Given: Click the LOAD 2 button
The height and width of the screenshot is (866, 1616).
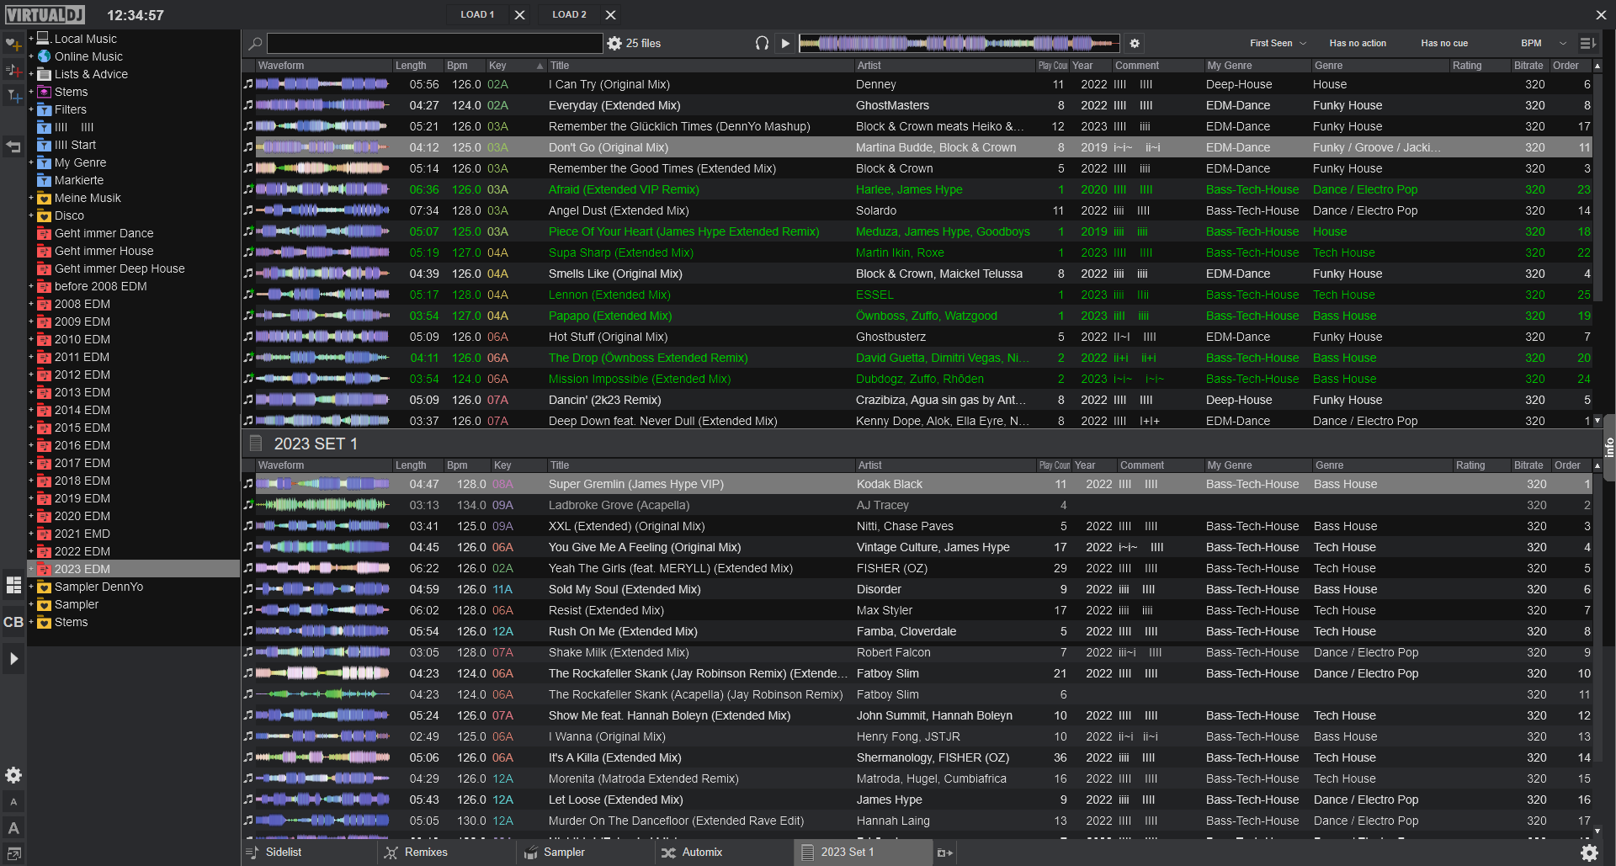Looking at the screenshot, I should click(570, 14).
